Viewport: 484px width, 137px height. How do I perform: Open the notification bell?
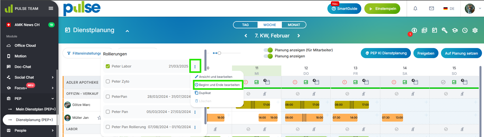point(415,8)
